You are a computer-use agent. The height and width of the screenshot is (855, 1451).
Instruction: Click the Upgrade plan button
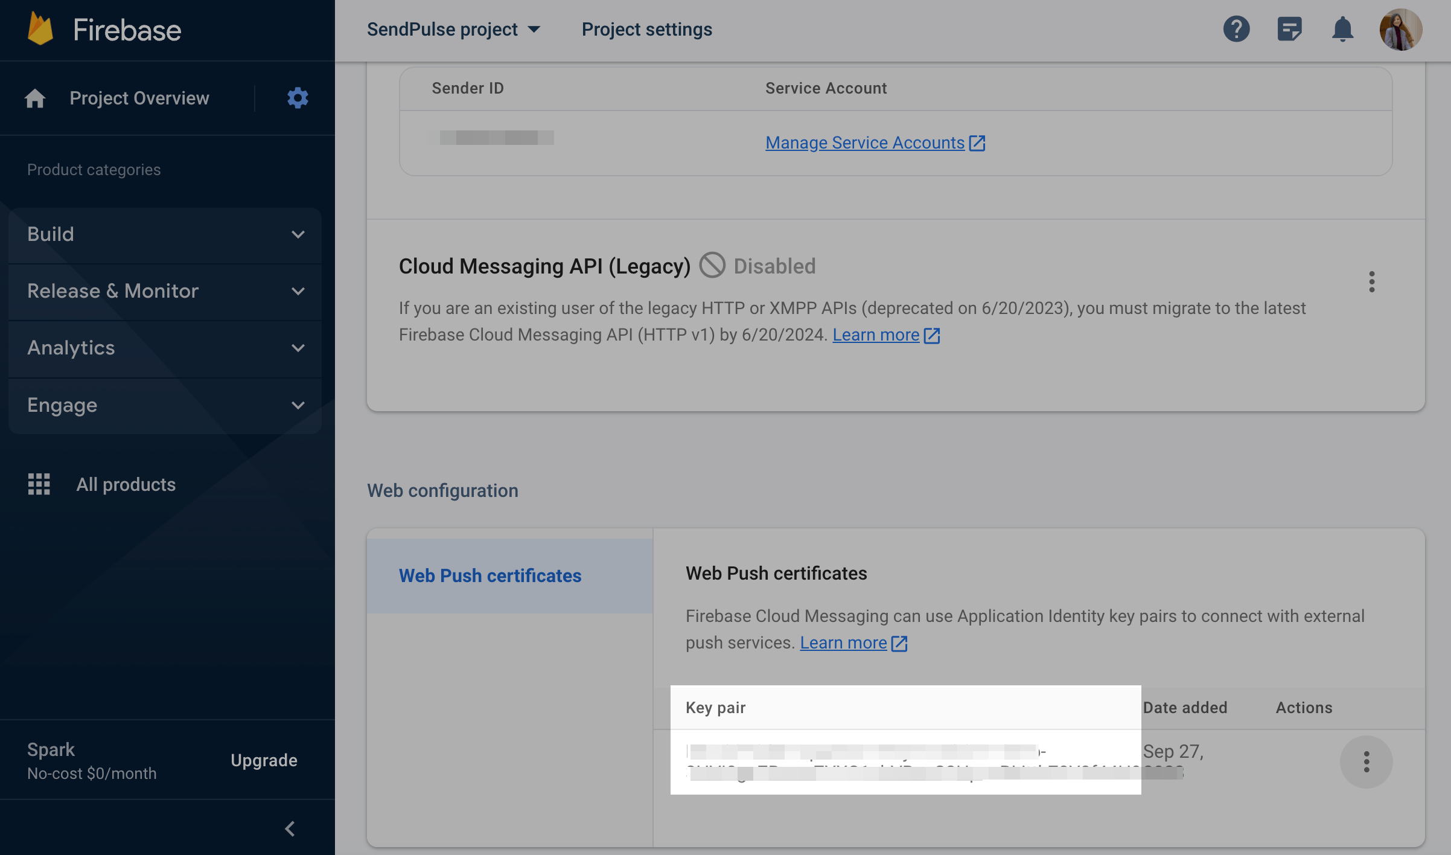(x=264, y=760)
